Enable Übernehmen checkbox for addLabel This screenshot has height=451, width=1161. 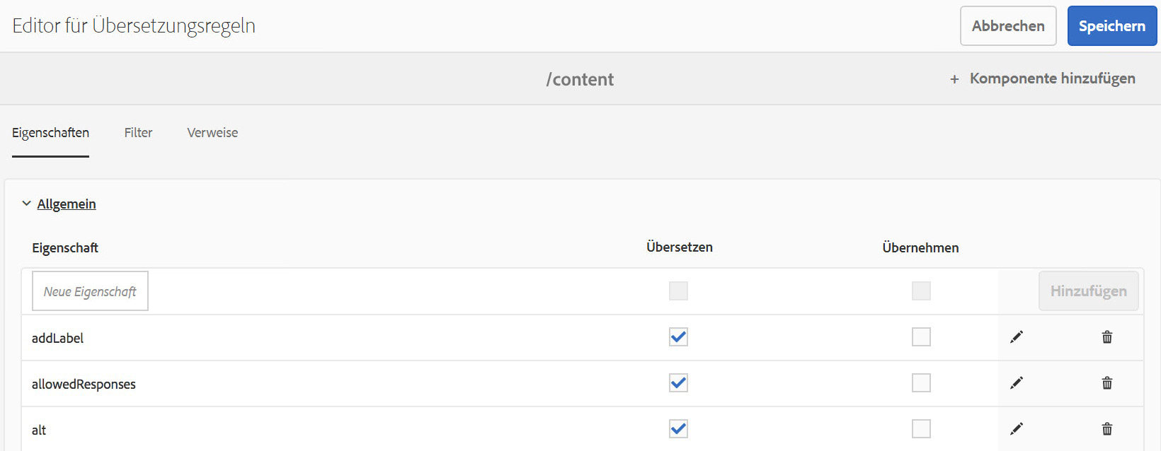(x=921, y=337)
